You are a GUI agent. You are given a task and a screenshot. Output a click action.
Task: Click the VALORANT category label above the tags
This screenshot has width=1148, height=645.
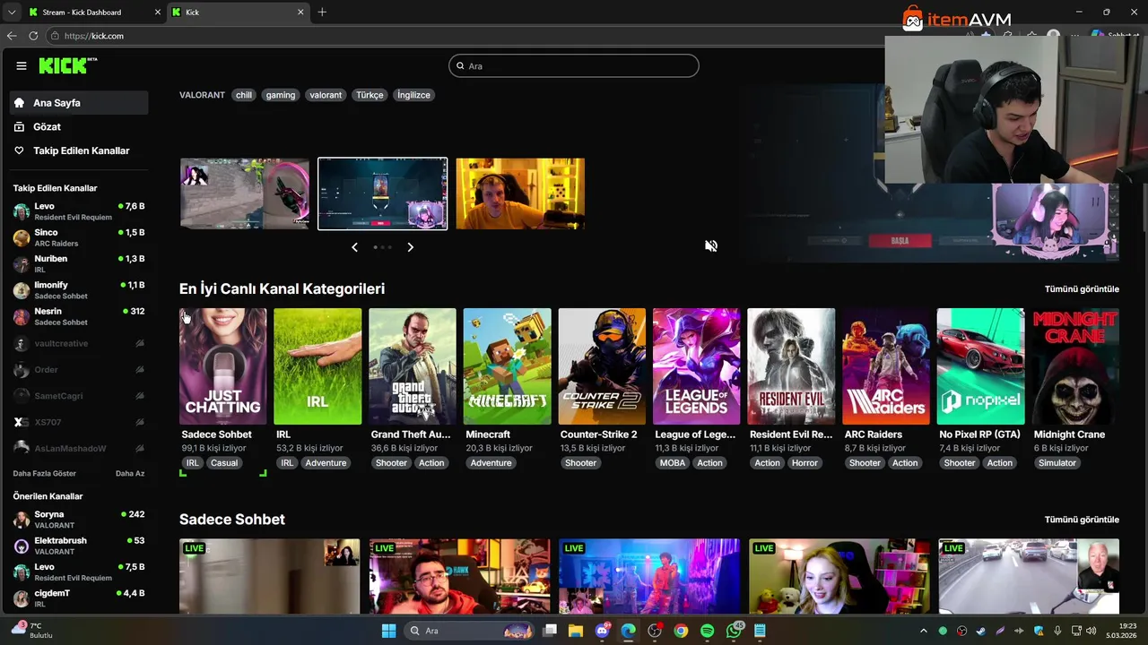coord(202,95)
